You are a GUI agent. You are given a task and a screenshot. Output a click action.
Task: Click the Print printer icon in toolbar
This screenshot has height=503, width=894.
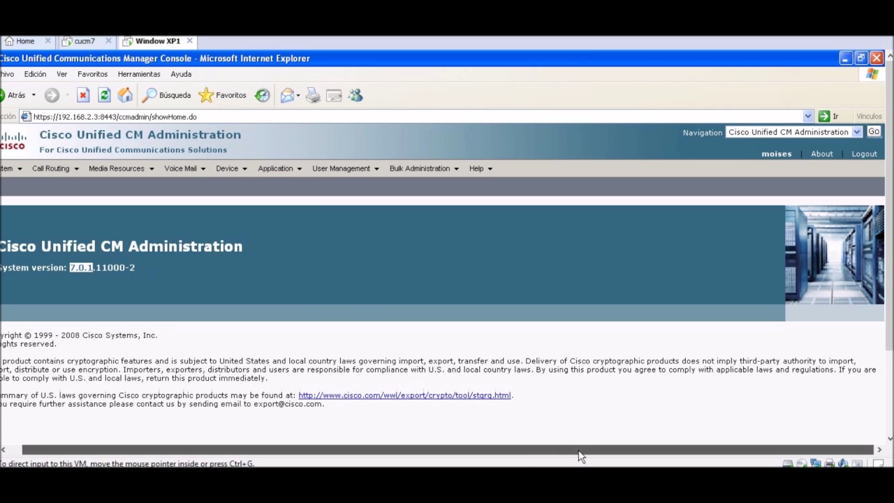[313, 95]
